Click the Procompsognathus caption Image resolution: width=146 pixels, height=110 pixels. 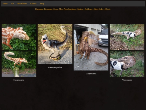pyautogui.click(x=55, y=67)
